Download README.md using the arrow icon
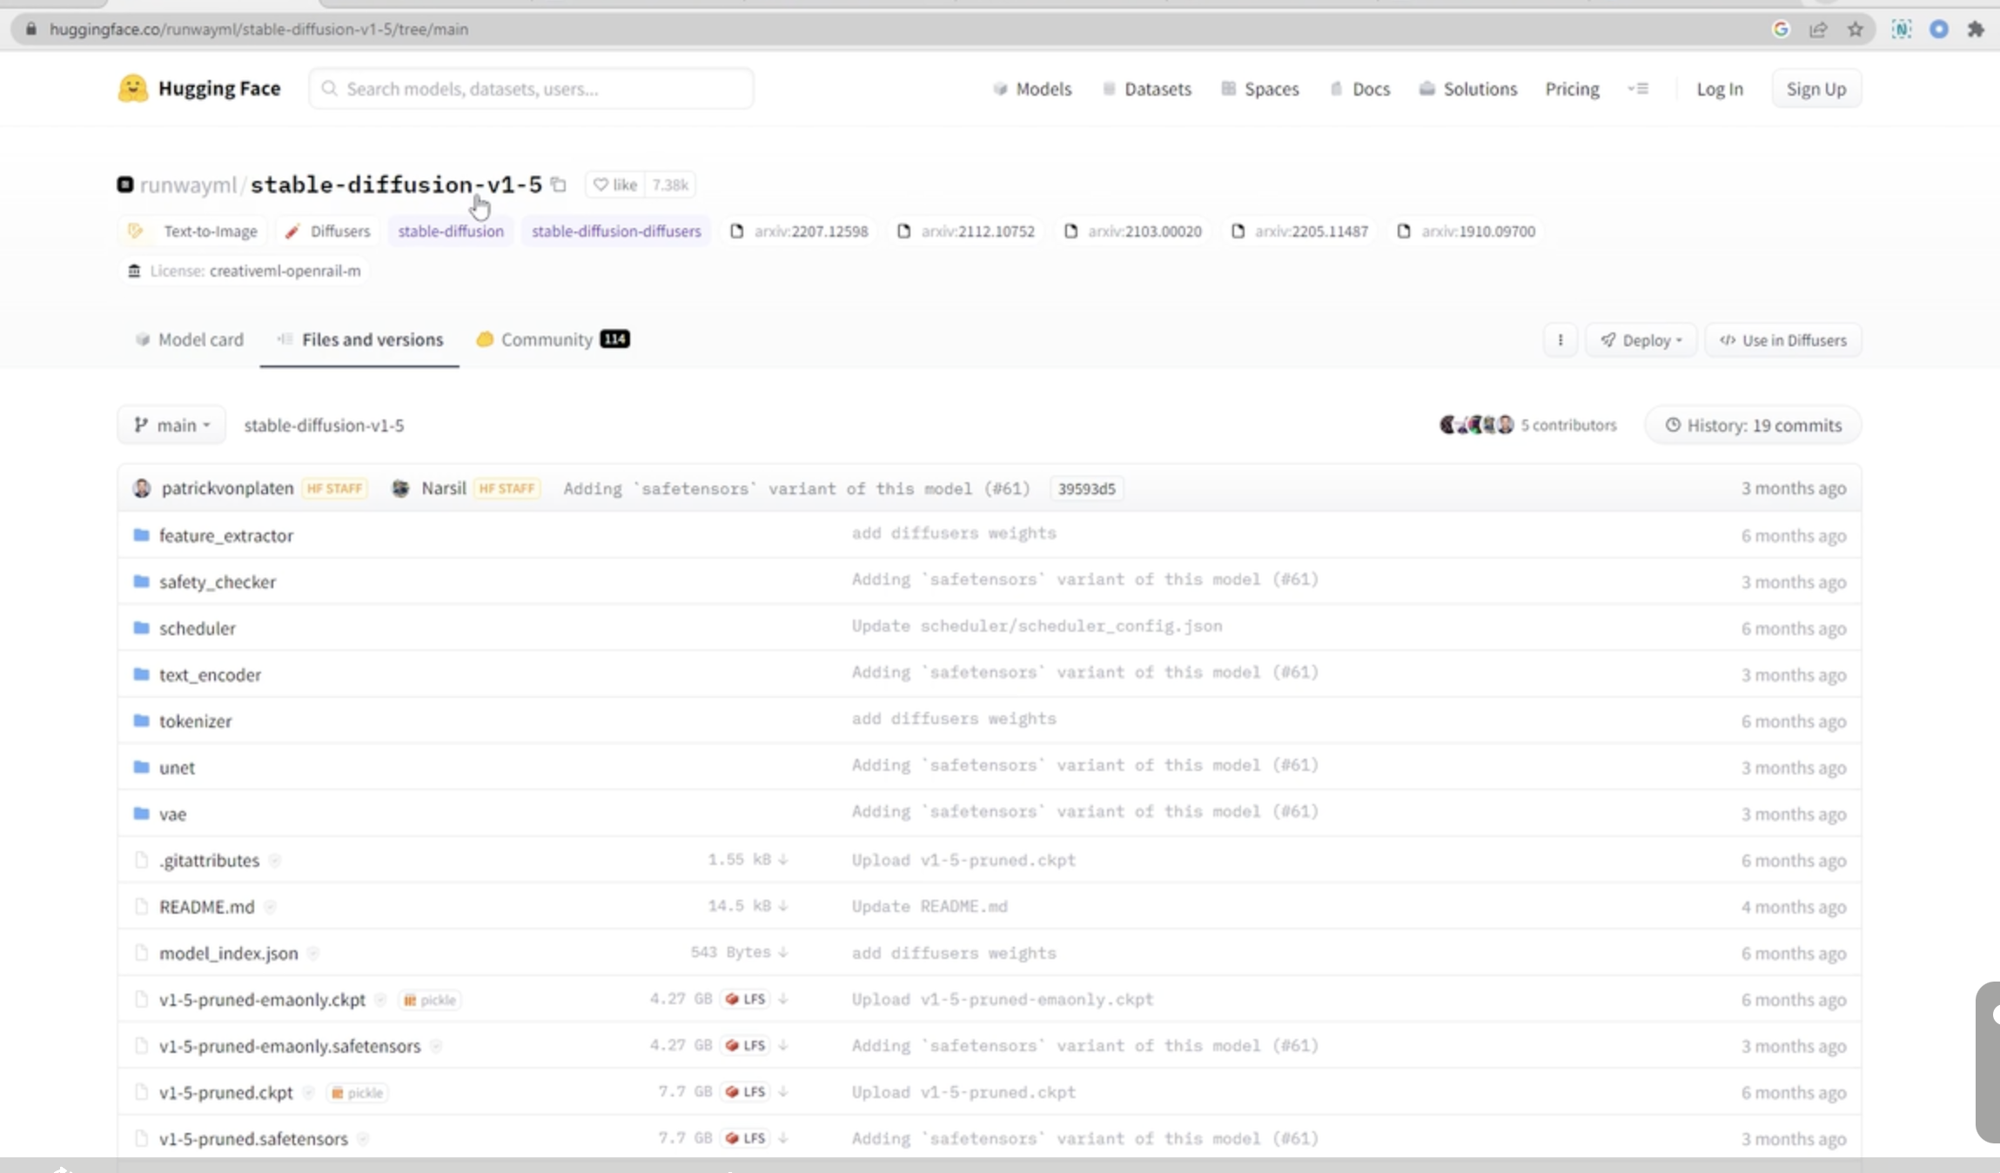The image size is (2000, 1173). pyautogui.click(x=783, y=906)
